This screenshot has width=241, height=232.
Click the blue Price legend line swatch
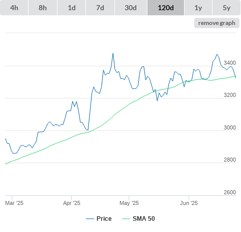click(90, 219)
